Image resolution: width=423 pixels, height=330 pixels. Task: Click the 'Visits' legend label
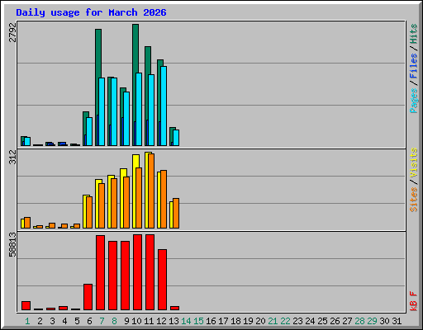tap(413, 163)
